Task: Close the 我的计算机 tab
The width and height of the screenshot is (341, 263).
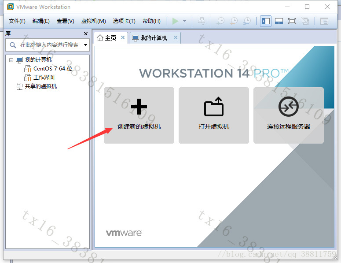Action: pos(176,37)
